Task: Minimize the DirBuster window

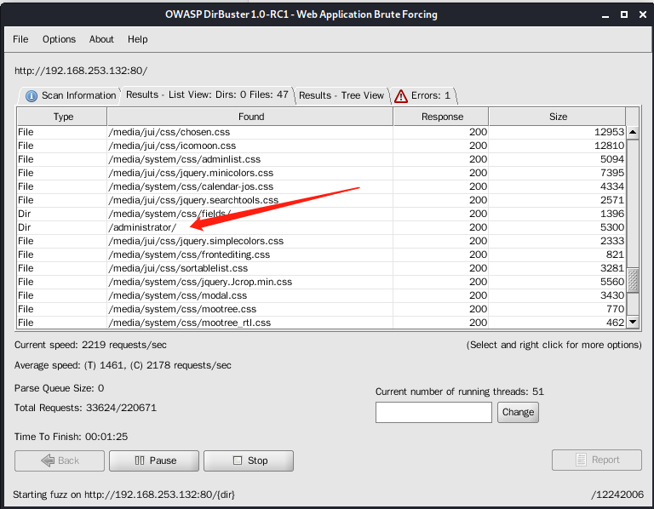Action: click(x=605, y=15)
